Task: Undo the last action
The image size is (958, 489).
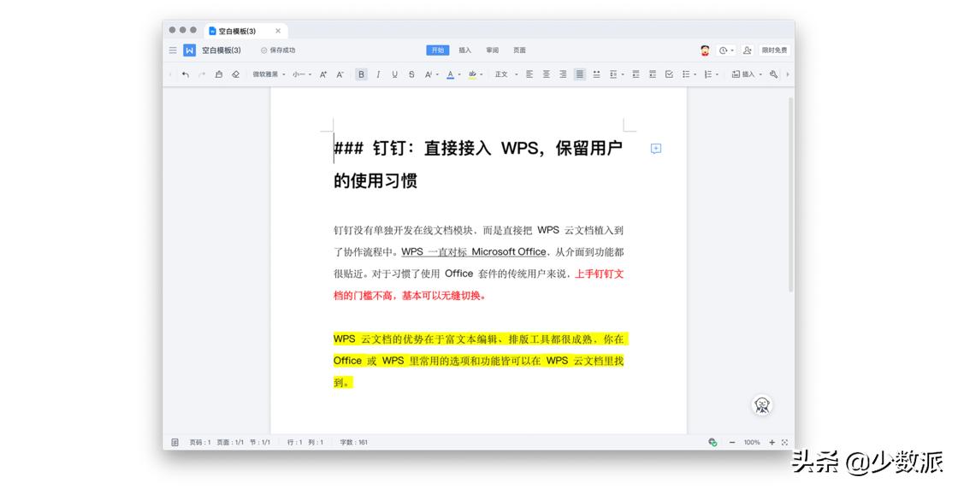Action: [x=186, y=74]
